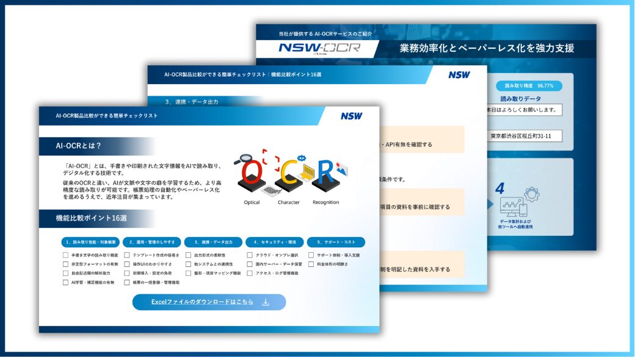Screen dimensions: 635x357
Task: Click the 東京都渋谷区桜丘町31-11 field
Action: pyautogui.click(x=524, y=136)
